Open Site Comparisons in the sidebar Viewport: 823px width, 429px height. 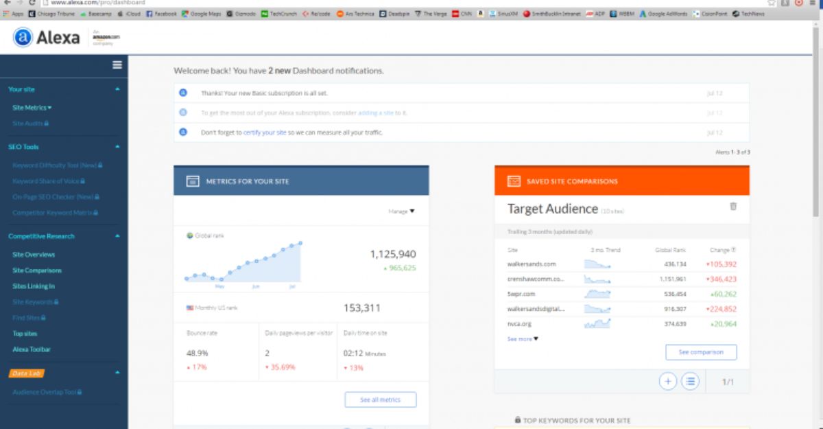point(37,270)
